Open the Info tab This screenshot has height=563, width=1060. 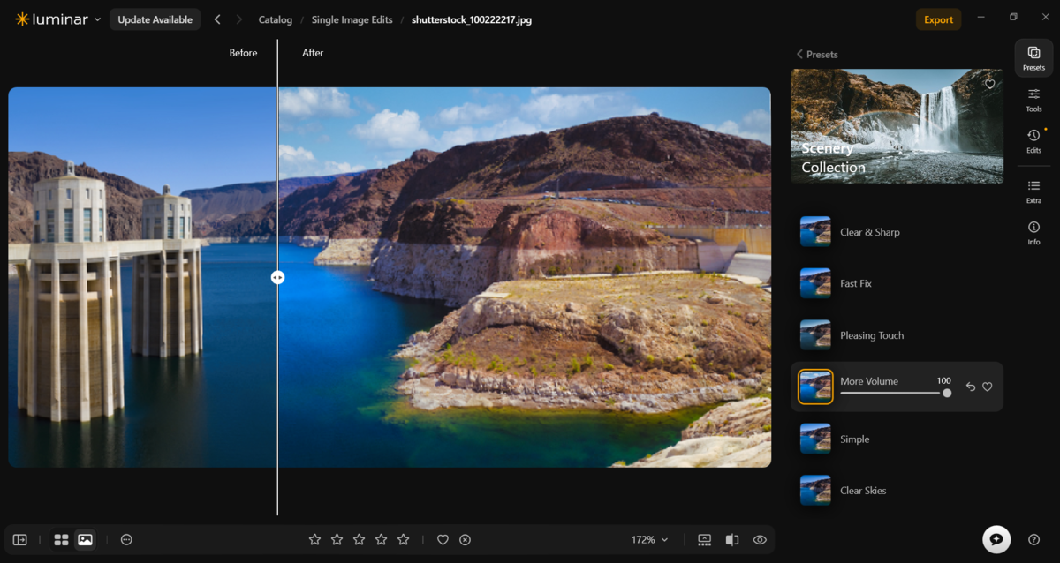[x=1033, y=233]
